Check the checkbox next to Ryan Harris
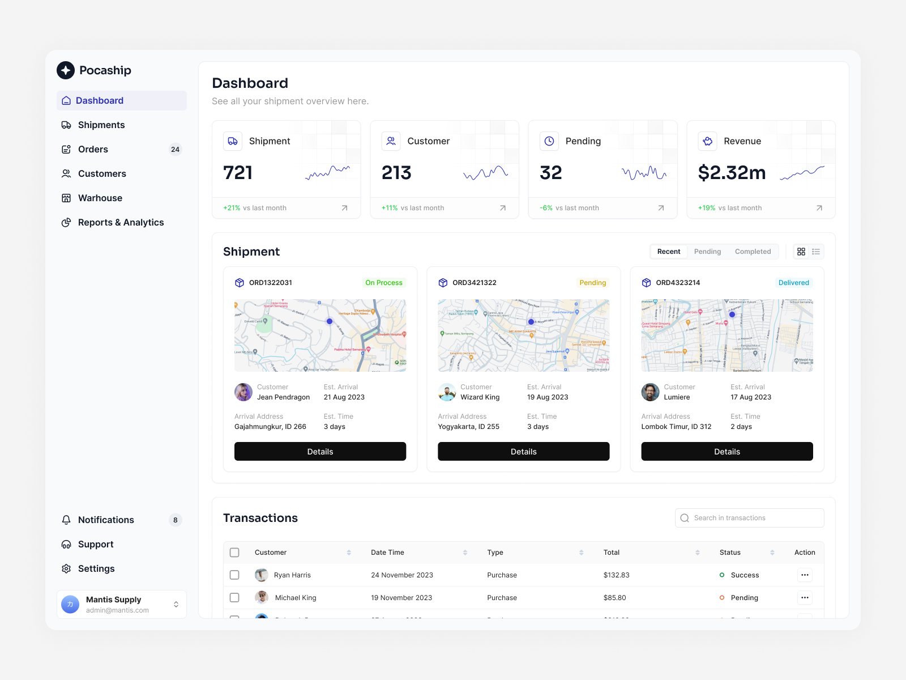Screen dimensions: 906x680 tap(234, 575)
